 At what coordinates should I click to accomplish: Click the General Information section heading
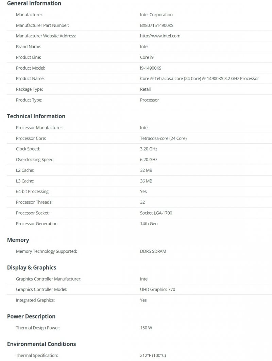(x=34, y=3)
